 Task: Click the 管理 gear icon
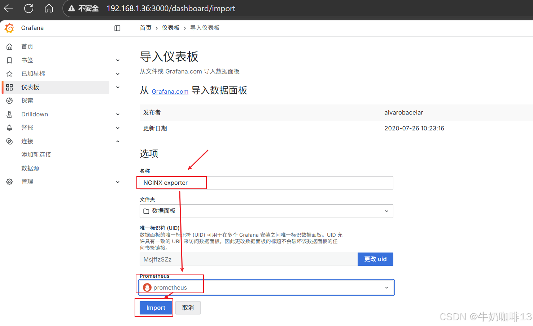9,182
